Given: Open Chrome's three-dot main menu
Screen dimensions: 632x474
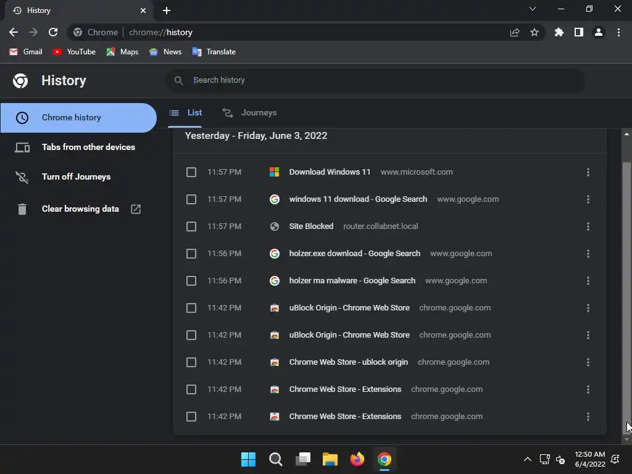Looking at the screenshot, I should point(618,32).
